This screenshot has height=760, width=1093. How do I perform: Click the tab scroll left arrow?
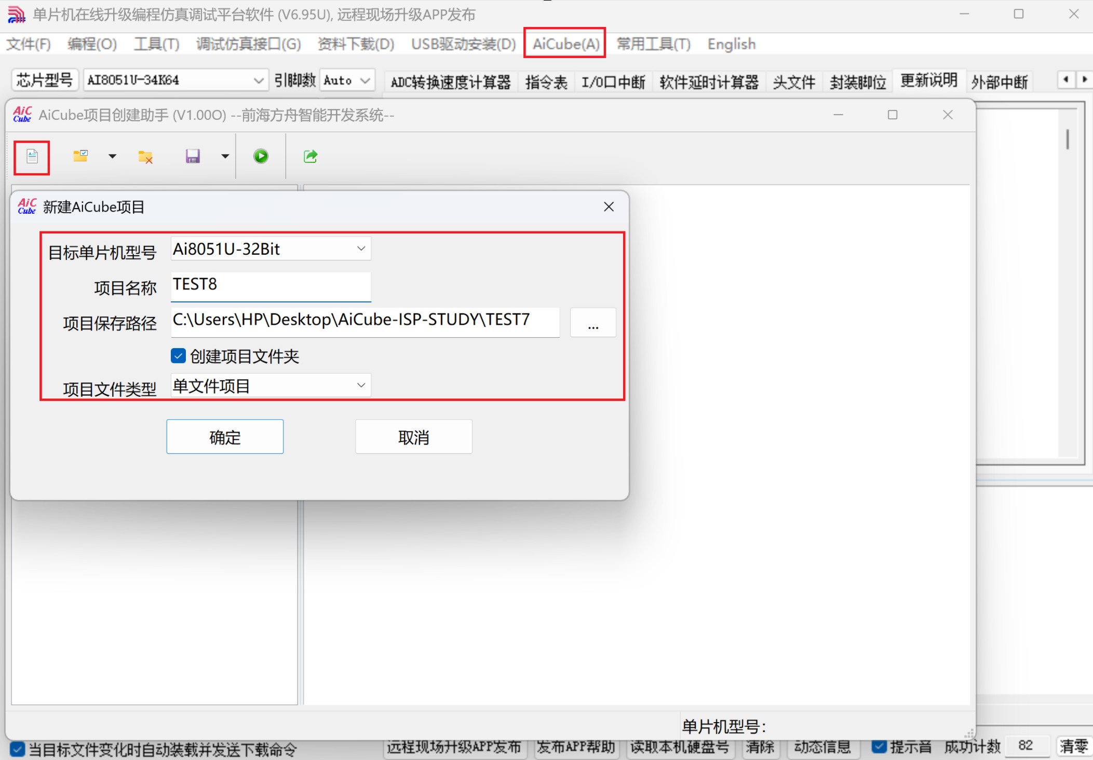coord(1066,79)
